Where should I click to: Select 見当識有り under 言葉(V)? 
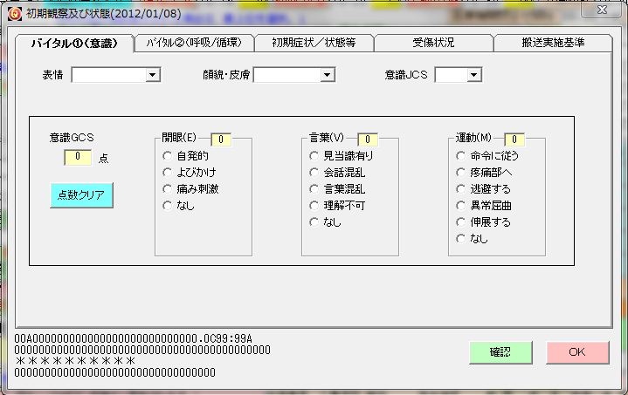[314, 155]
